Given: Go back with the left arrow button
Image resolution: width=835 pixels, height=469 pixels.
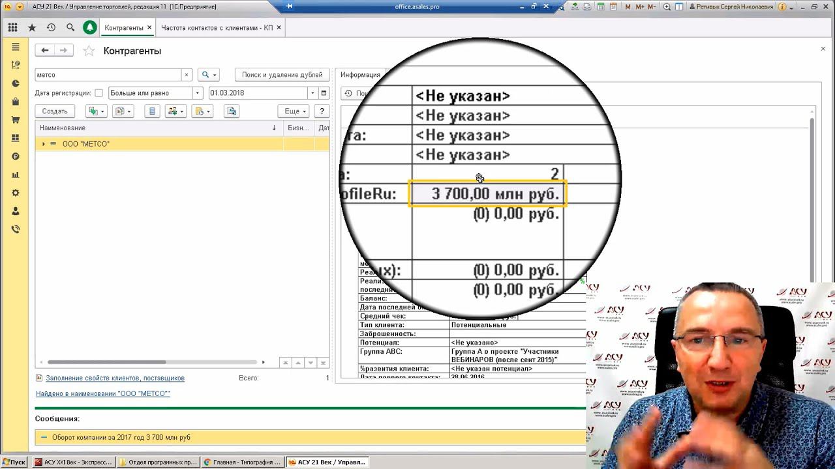Looking at the screenshot, I should [x=45, y=50].
